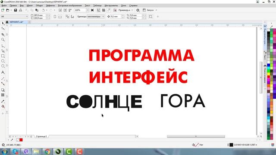Toggle Current Page layout button
Screen dimensions: 276x155
pos(72,16)
